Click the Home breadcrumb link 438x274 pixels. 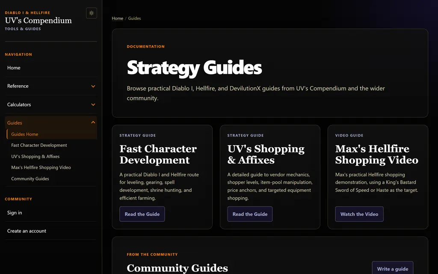(117, 18)
